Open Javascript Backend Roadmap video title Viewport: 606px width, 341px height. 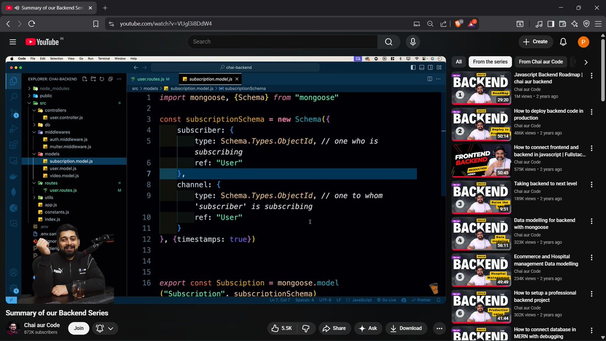(x=548, y=78)
